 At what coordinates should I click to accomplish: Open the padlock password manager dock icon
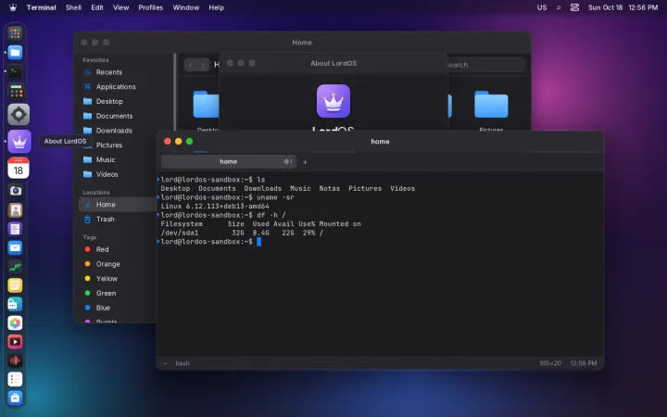(15, 304)
